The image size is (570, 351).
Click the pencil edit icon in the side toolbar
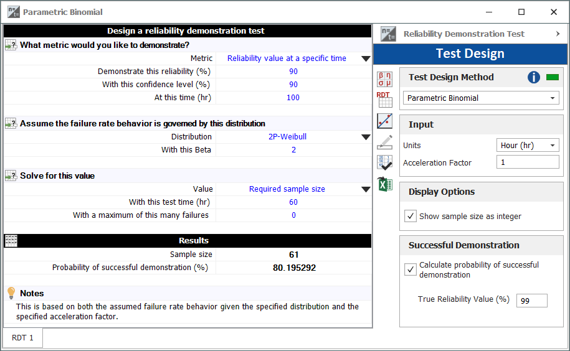pos(385,142)
